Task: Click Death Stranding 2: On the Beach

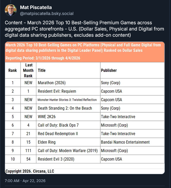Action: pos(65,108)
